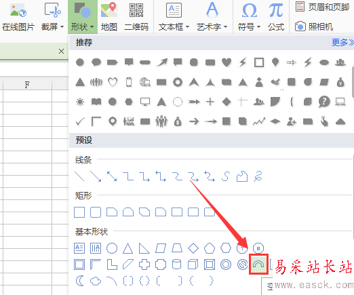This screenshot has width=354, height=295.
Task: Close the green pane with X
Action: 61,52
